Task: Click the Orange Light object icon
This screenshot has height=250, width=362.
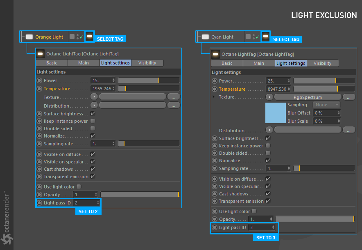Action: [x=29, y=37]
